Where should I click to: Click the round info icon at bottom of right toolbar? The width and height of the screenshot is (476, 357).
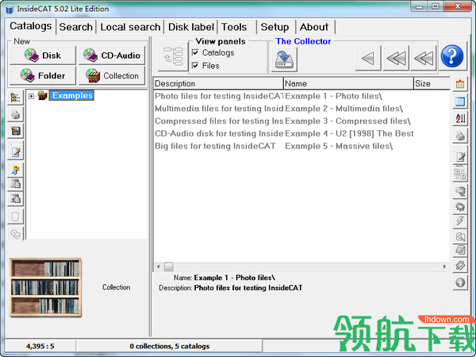pyautogui.click(x=460, y=282)
